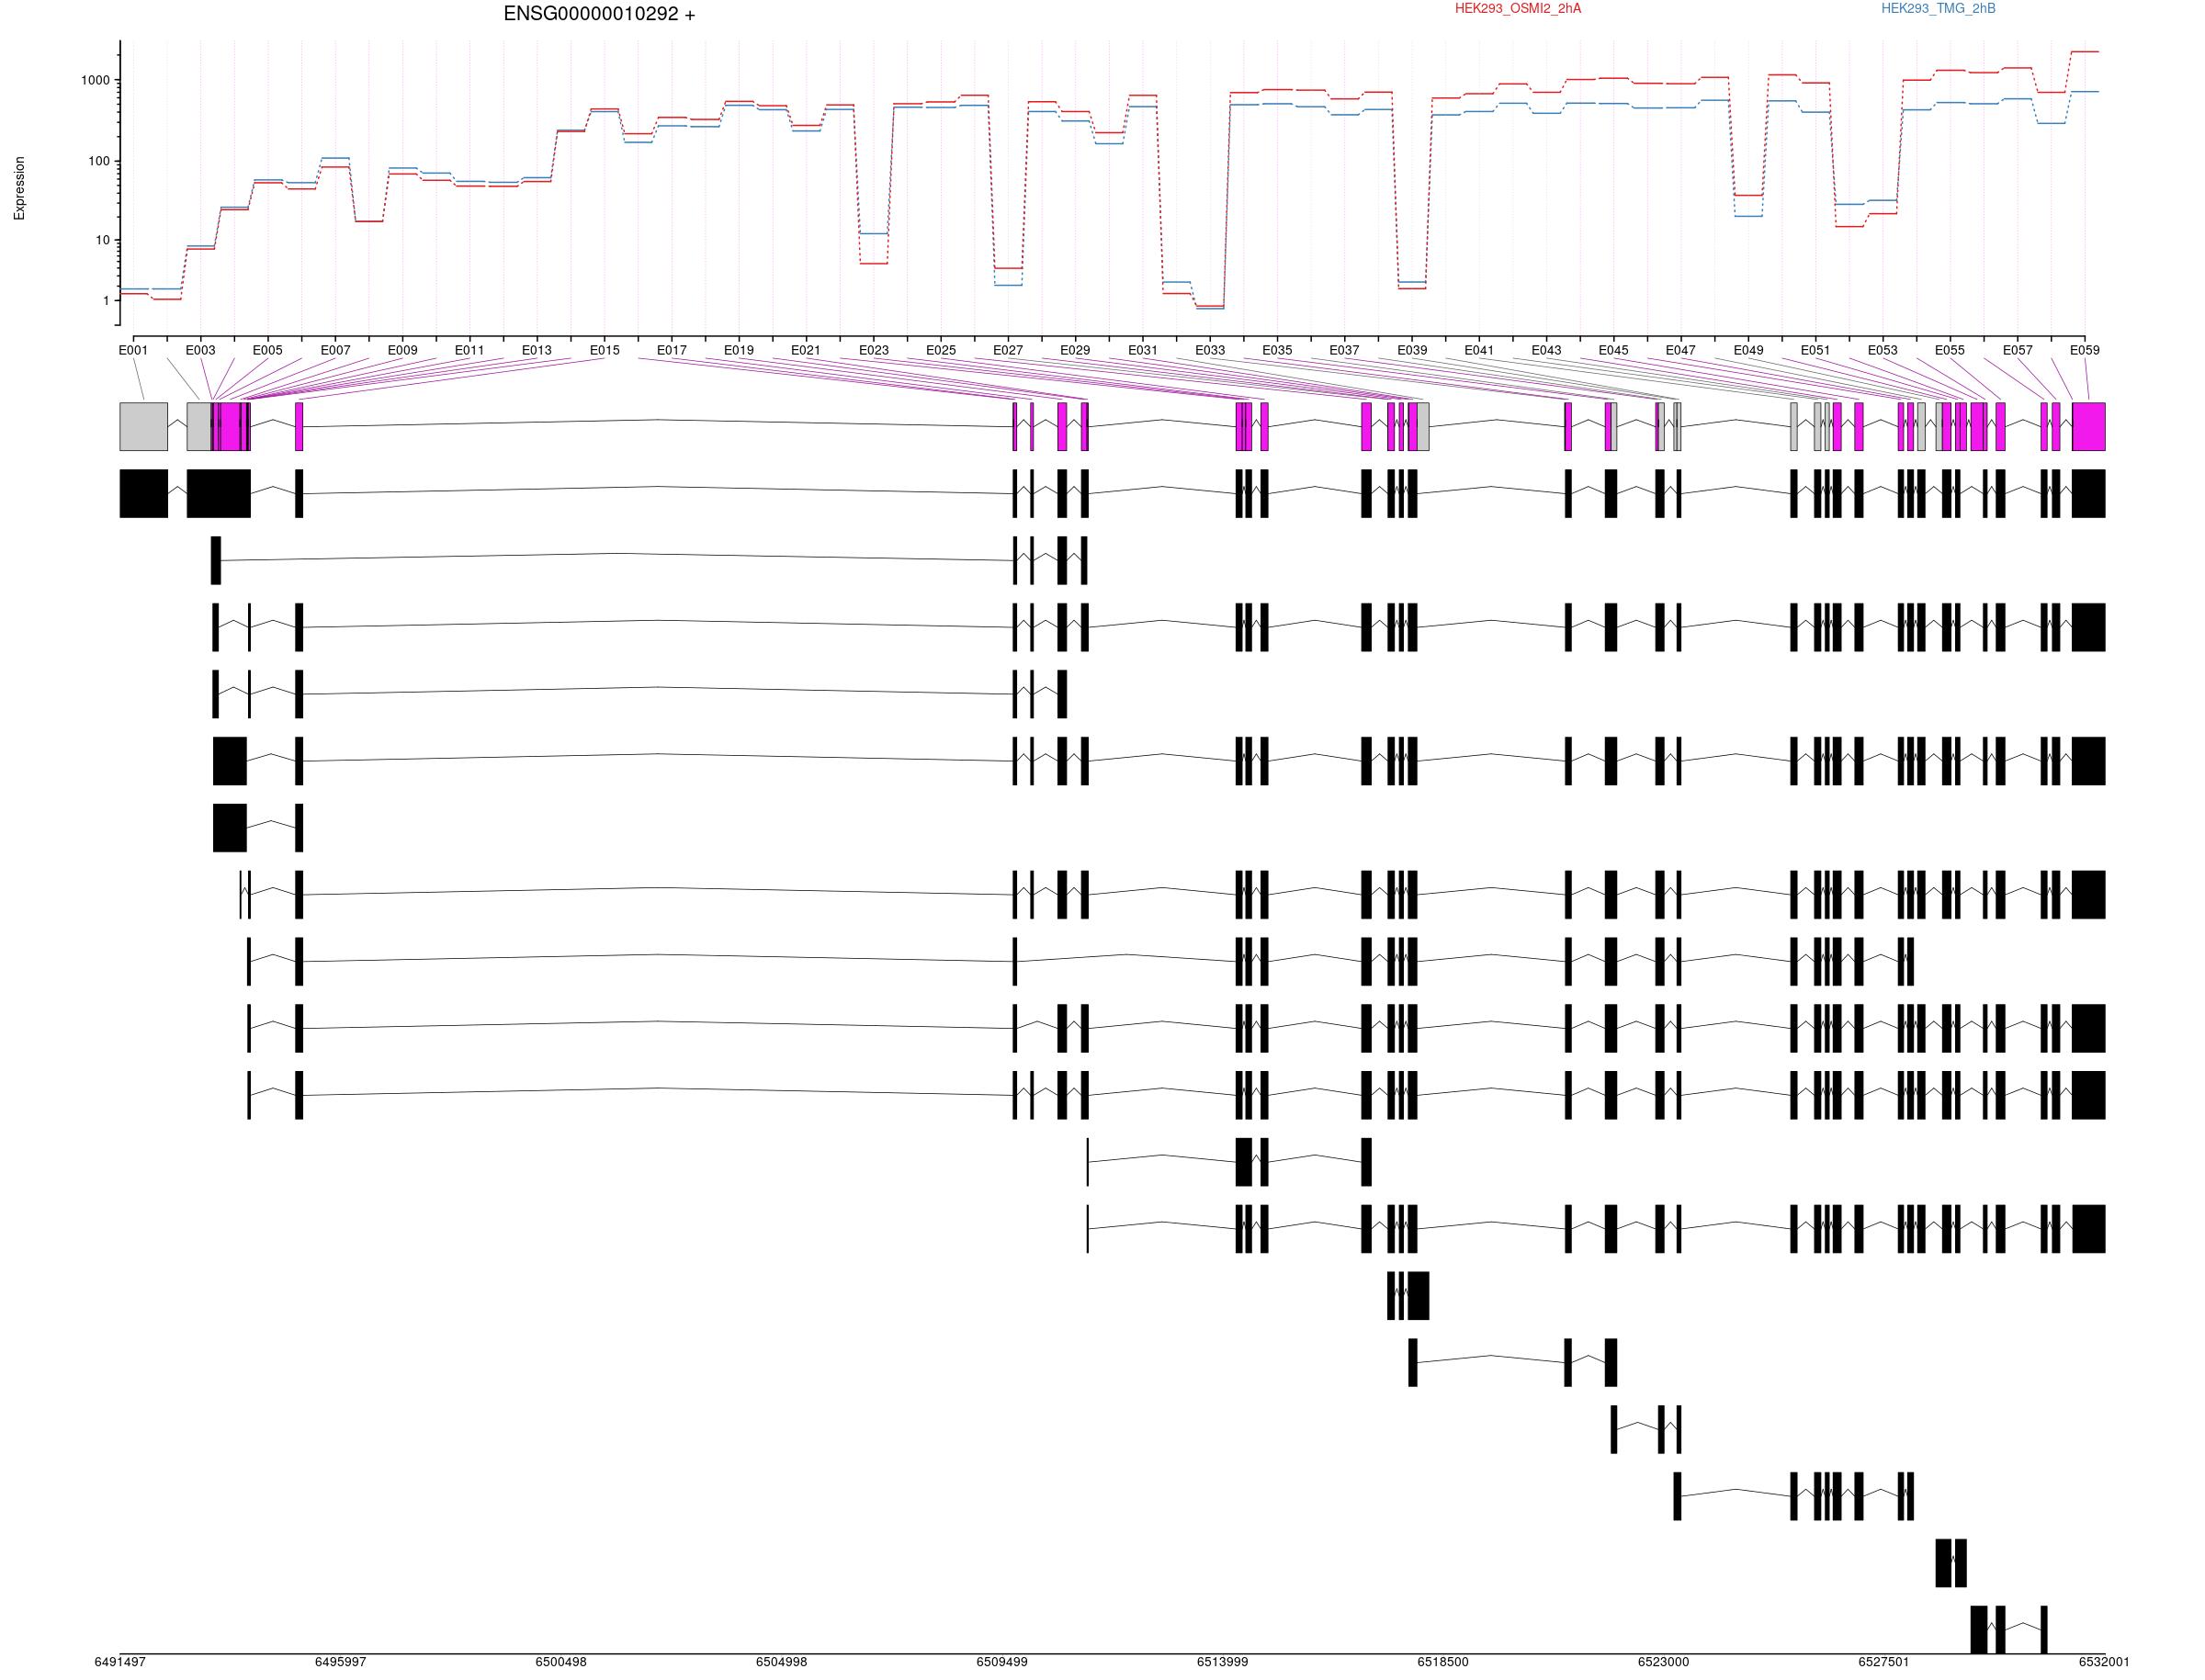
Task: Click exon label E009
Action: click(402, 350)
